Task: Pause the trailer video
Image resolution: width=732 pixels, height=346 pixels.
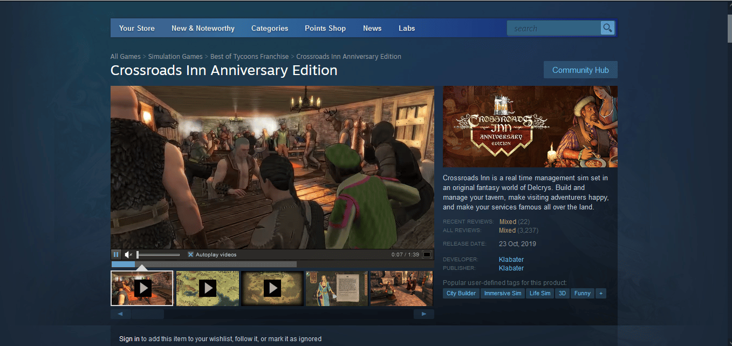Action: pos(116,254)
